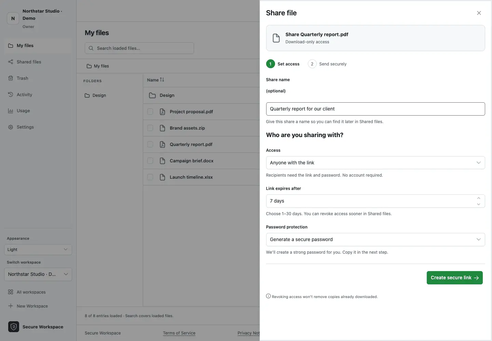Click the info icon beside revoking access note

[268, 296]
